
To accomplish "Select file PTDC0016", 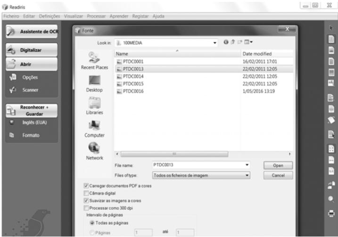I will [133, 91].
